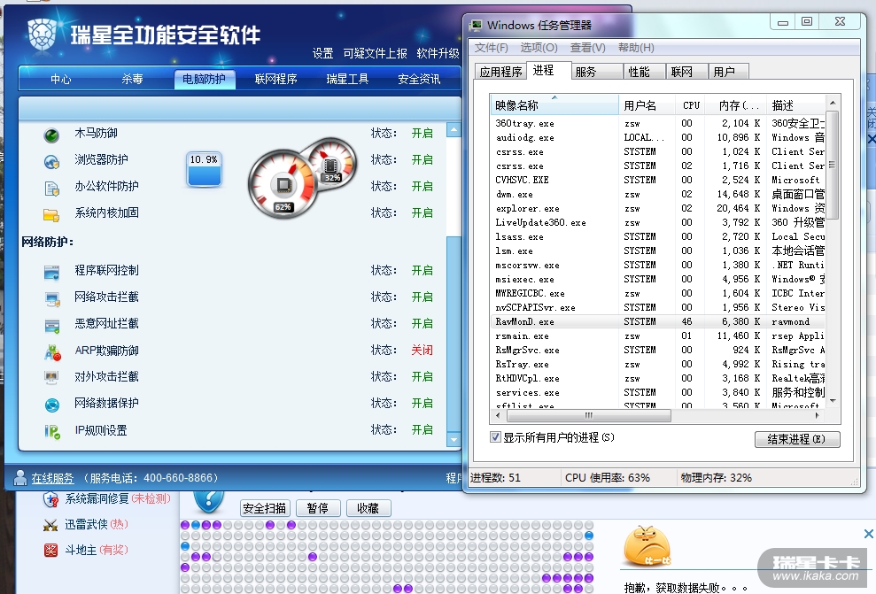The height and width of the screenshot is (594, 876).
Task: Select the explorer.exe process row
Action: point(657,208)
